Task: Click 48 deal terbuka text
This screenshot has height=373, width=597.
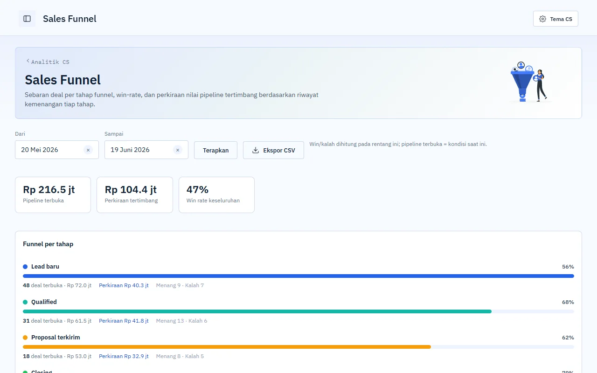Action: 42,285
